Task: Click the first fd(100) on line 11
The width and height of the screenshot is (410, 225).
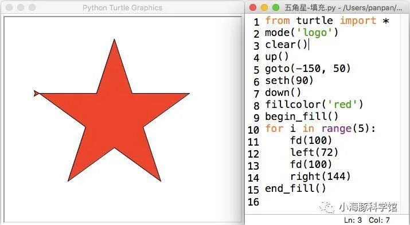Action: tap(311, 140)
